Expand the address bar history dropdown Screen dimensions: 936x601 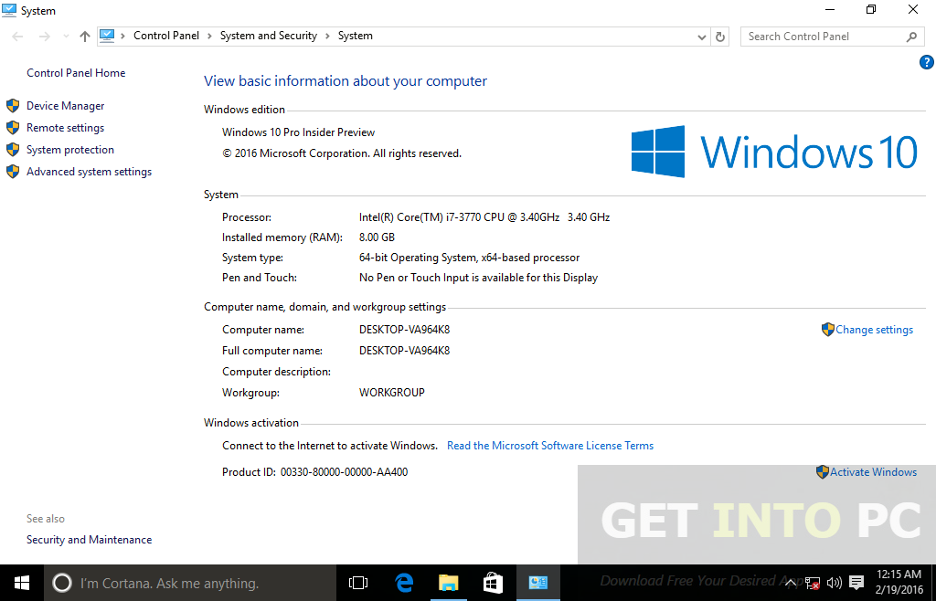point(702,37)
